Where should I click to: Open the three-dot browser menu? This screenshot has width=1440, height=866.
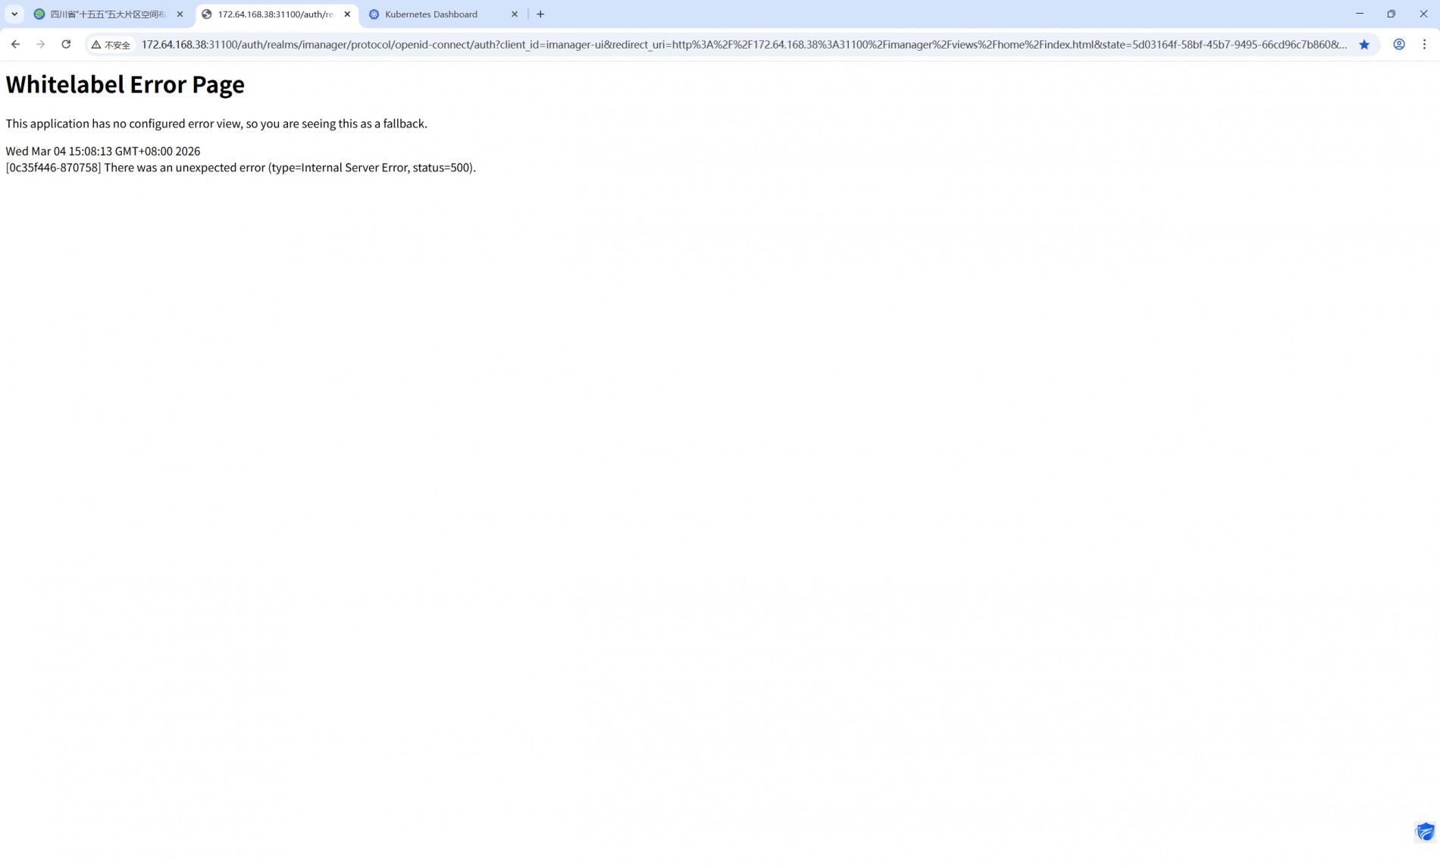[1425, 45]
